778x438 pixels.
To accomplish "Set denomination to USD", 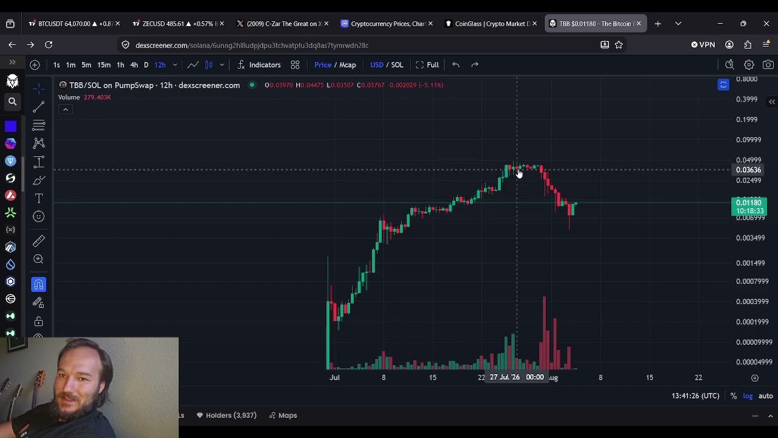I will (377, 64).
